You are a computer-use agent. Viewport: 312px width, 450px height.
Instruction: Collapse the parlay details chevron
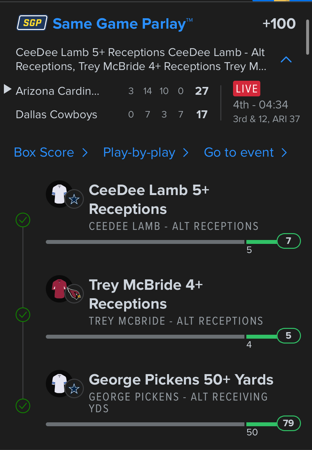tap(286, 60)
